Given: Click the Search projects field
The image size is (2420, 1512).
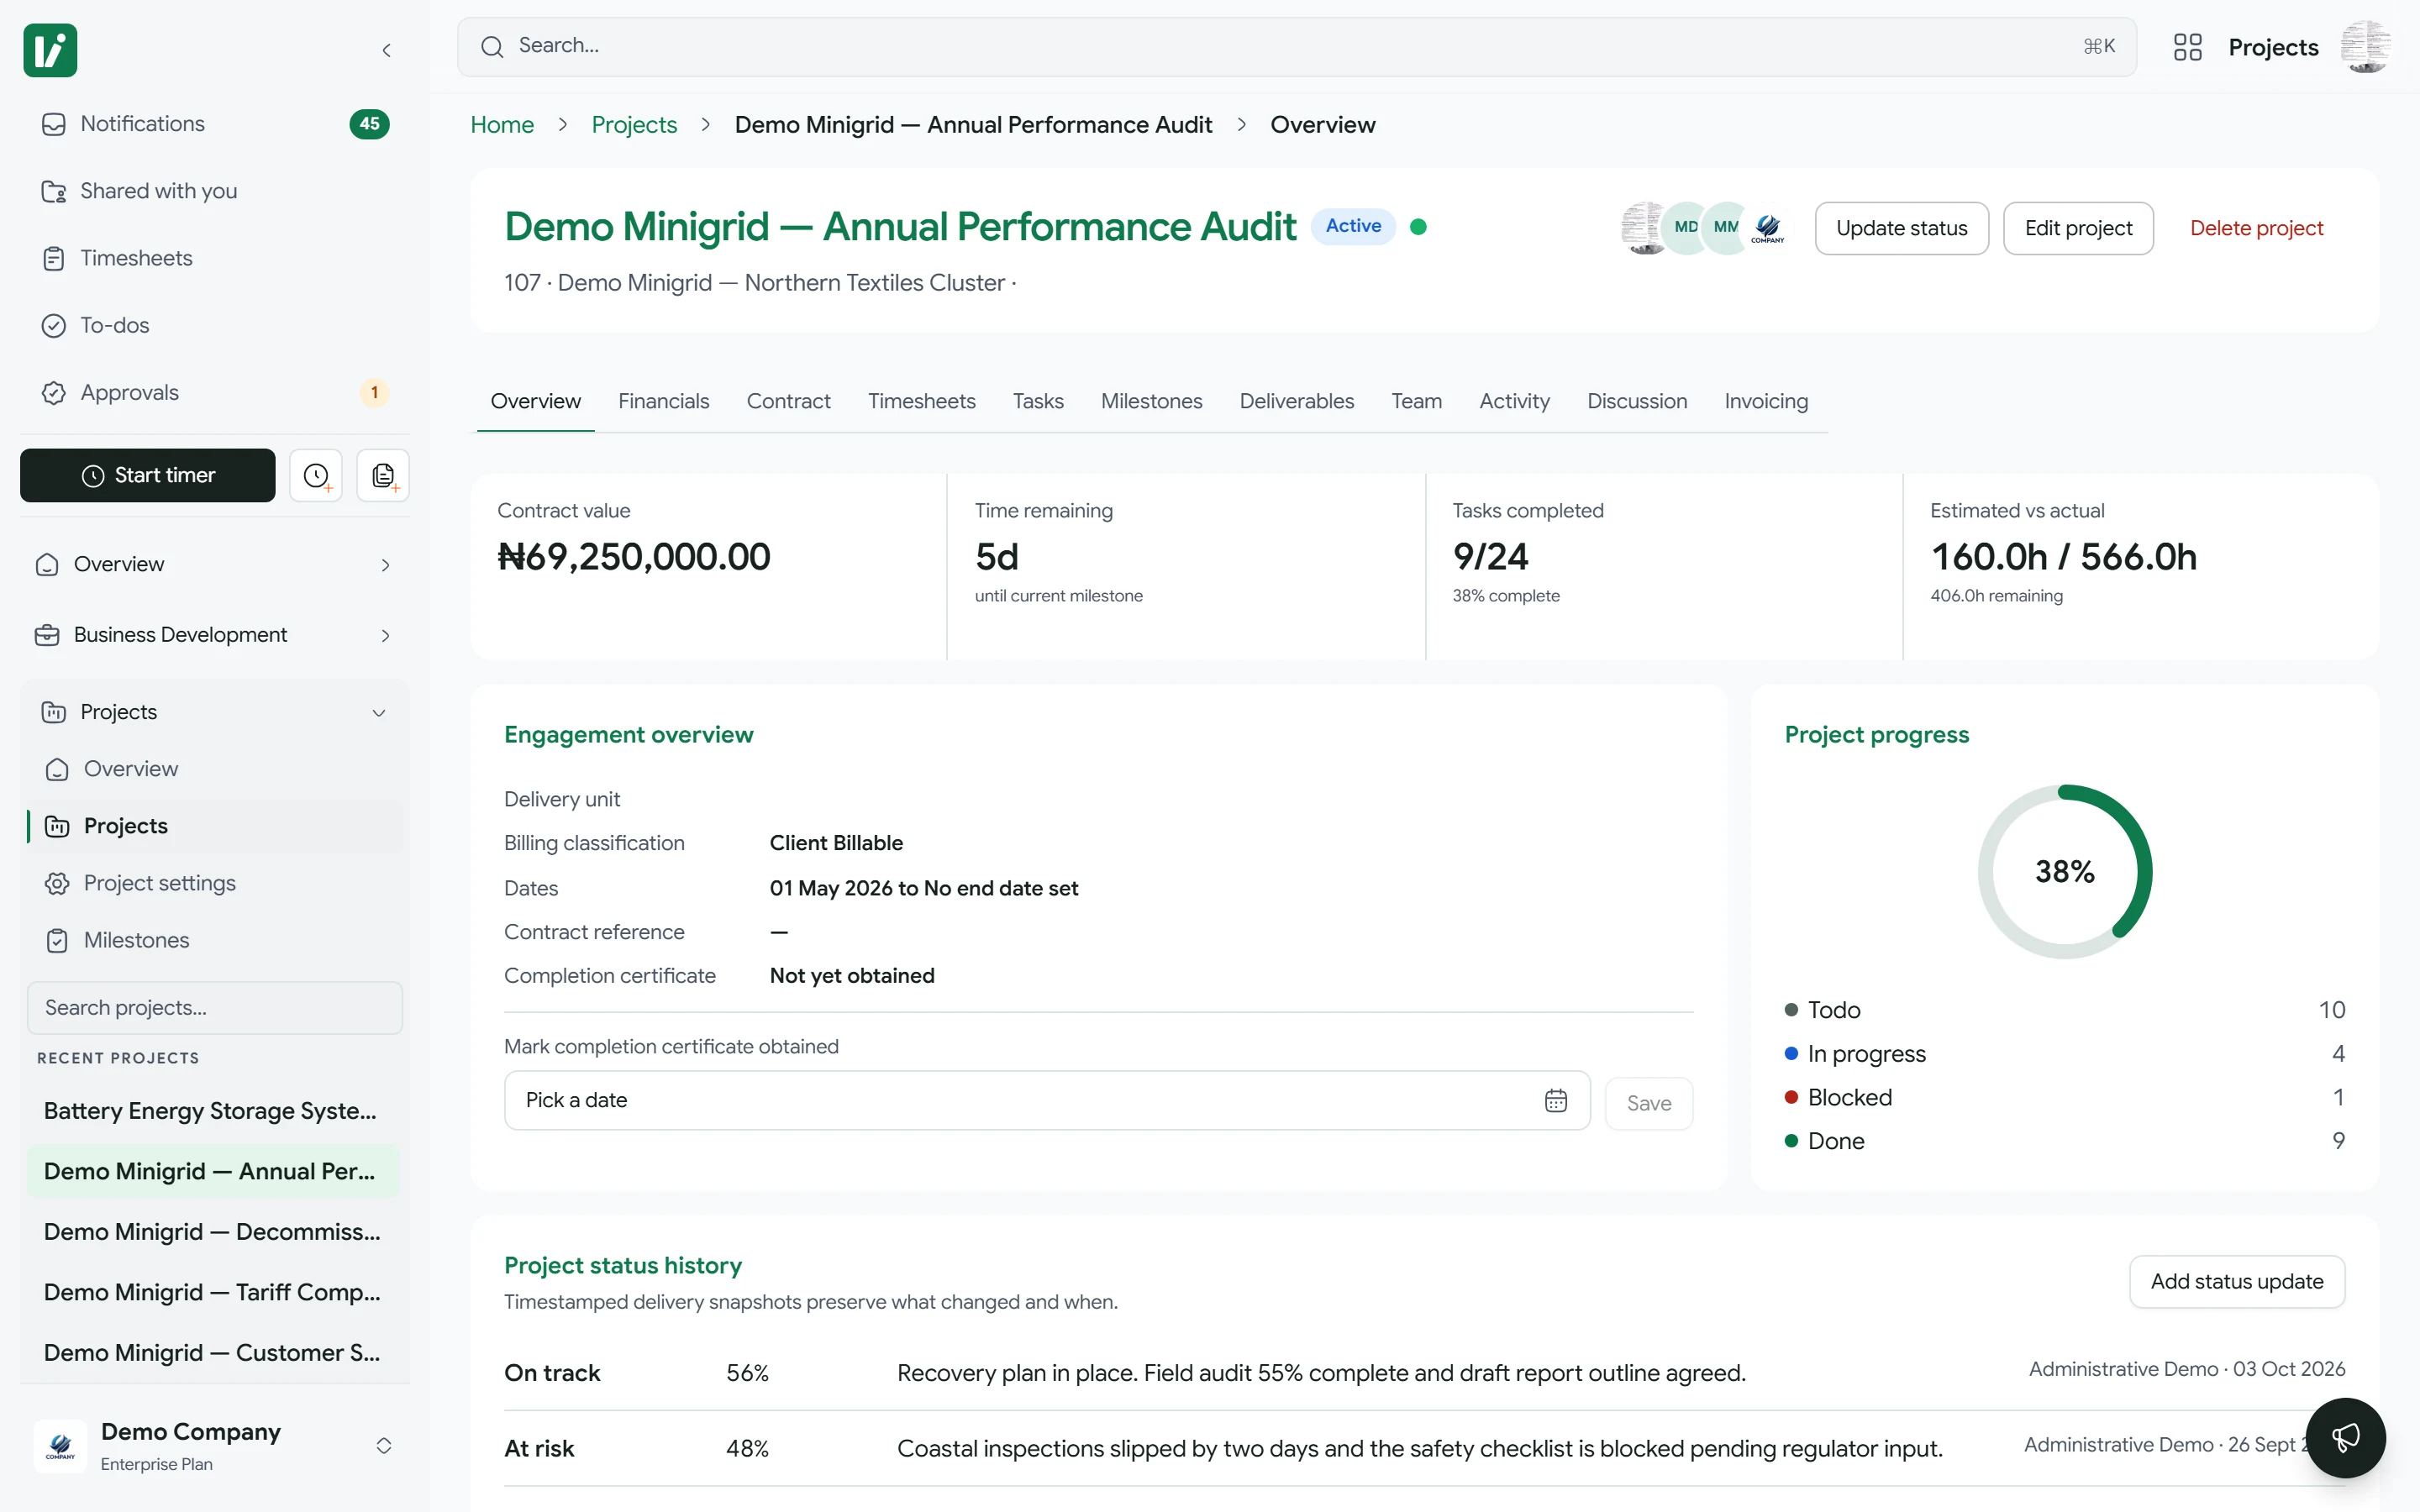Looking at the screenshot, I should pyautogui.click(x=215, y=1008).
